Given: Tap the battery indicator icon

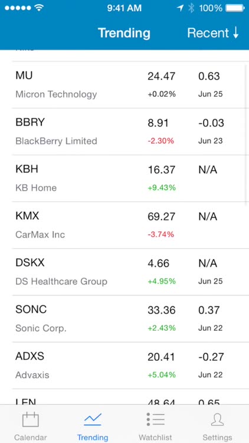Looking at the screenshot, I should (x=235, y=8).
